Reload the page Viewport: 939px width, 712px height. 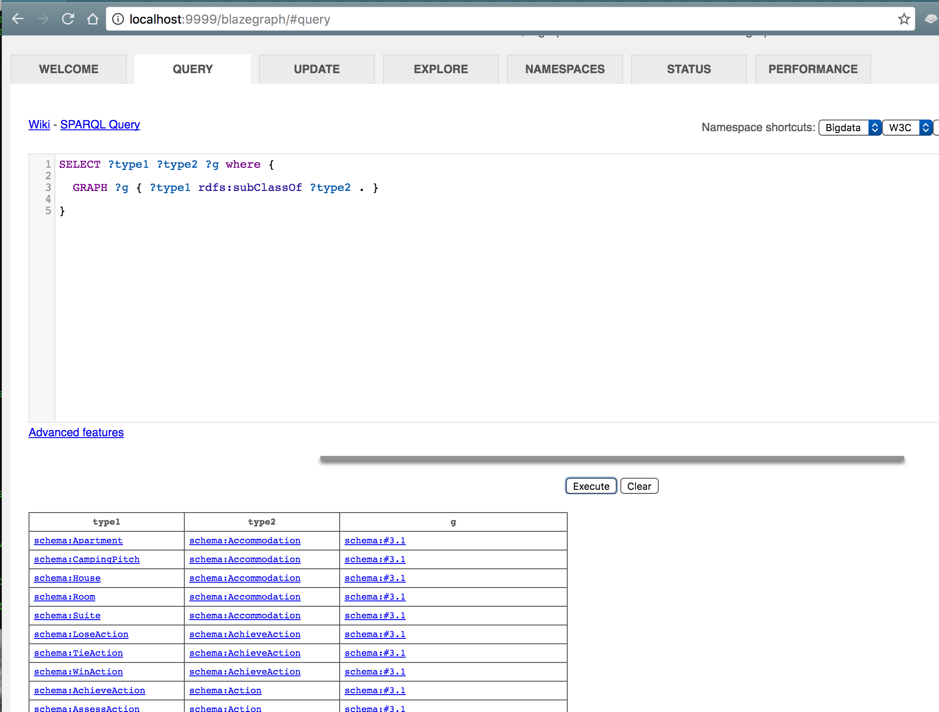tap(69, 19)
